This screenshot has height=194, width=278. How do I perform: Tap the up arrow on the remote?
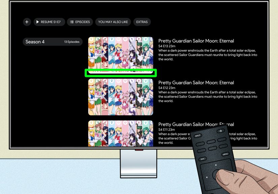coord(216,165)
